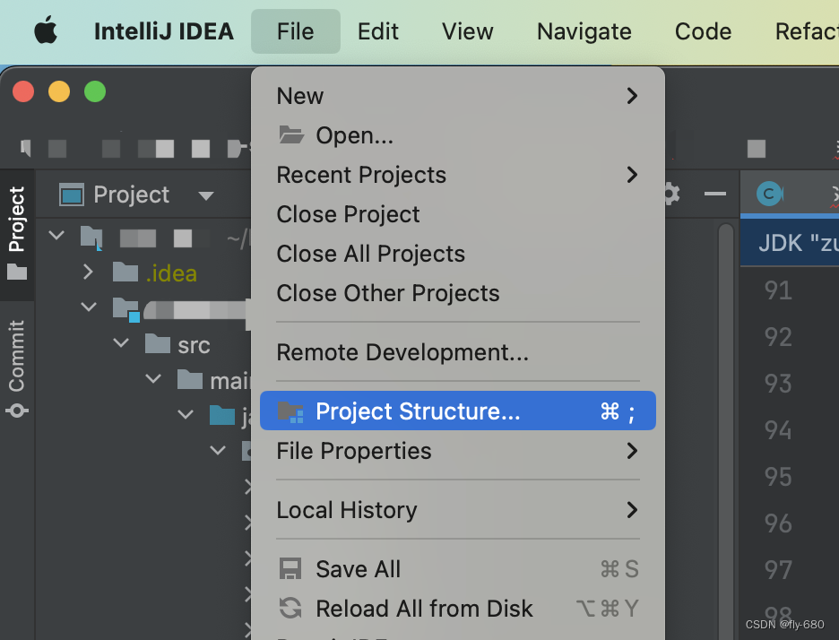Click the Project view icon in panel header
Image resolution: width=839 pixels, height=640 pixels.
(71, 195)
